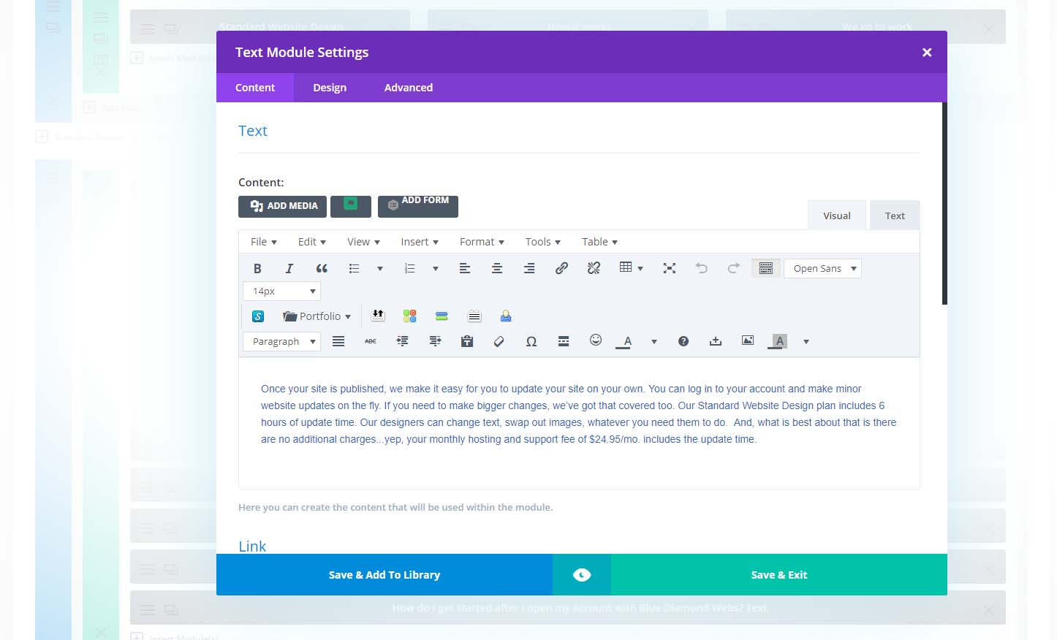
Task: Switch to the Advanced tab
Action: [x=409, y=88]
